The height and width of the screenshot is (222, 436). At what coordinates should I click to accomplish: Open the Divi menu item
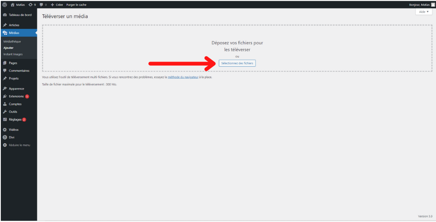point(13,137)
